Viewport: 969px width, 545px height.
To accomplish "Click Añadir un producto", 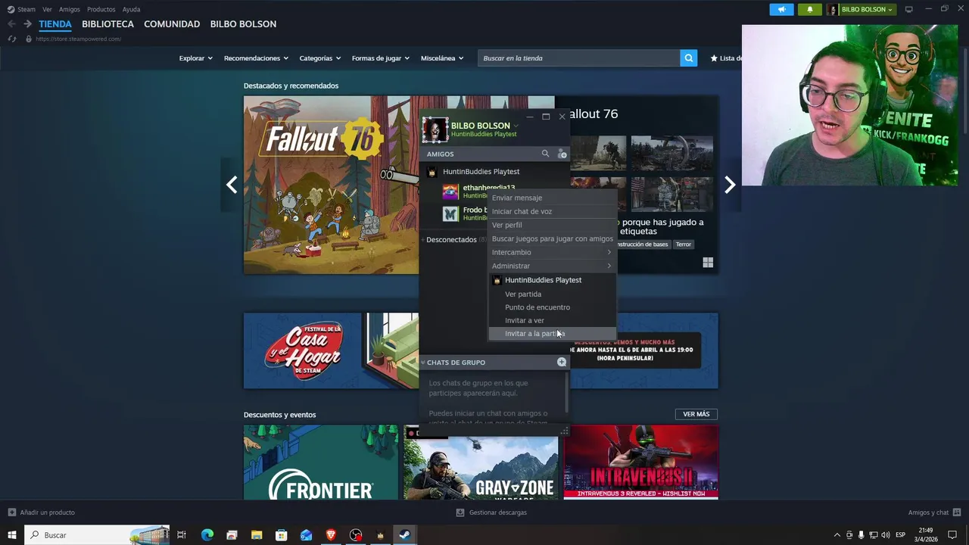I will click(42, 512).
